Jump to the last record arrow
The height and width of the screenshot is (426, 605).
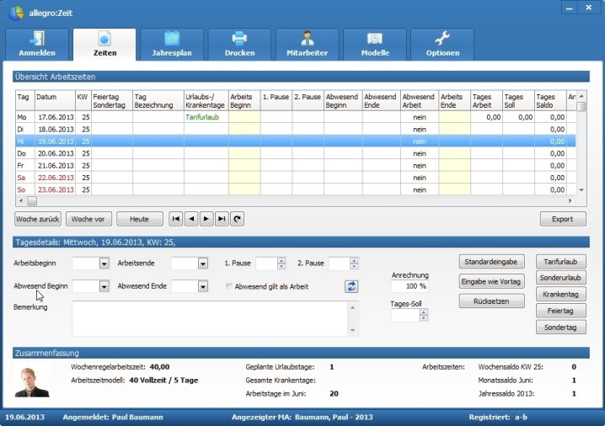click(222, 219)
